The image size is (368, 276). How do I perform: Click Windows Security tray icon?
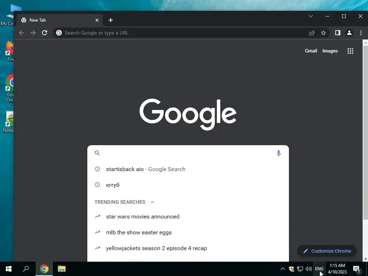pos(291,269)
